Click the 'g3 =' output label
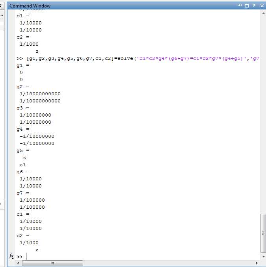The image size is (266, 267). pyautogui.click(x=23, y=108)
